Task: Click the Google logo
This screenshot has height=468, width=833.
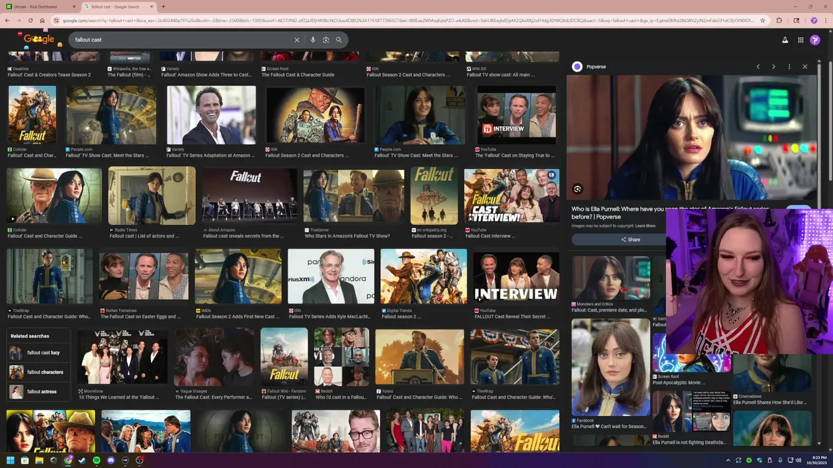Action: [x=39, y=39]
